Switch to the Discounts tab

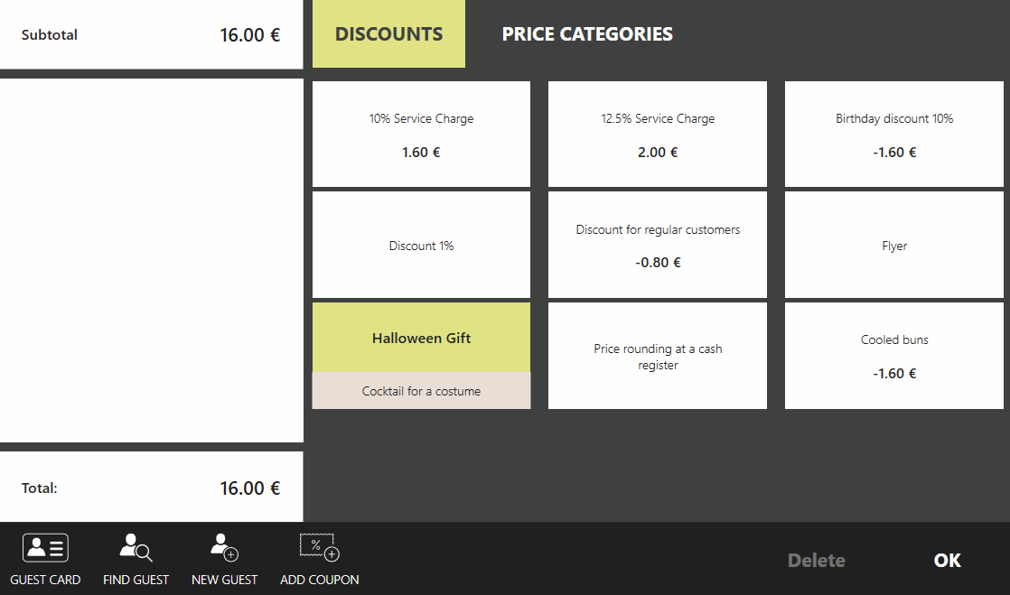pos(388,34)
